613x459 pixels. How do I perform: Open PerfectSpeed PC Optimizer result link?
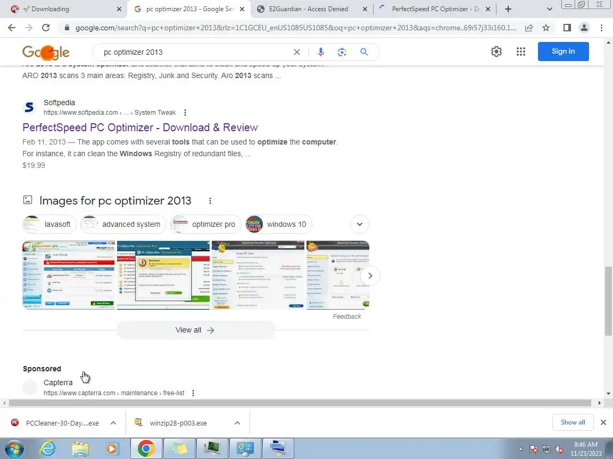click(140, 127)
